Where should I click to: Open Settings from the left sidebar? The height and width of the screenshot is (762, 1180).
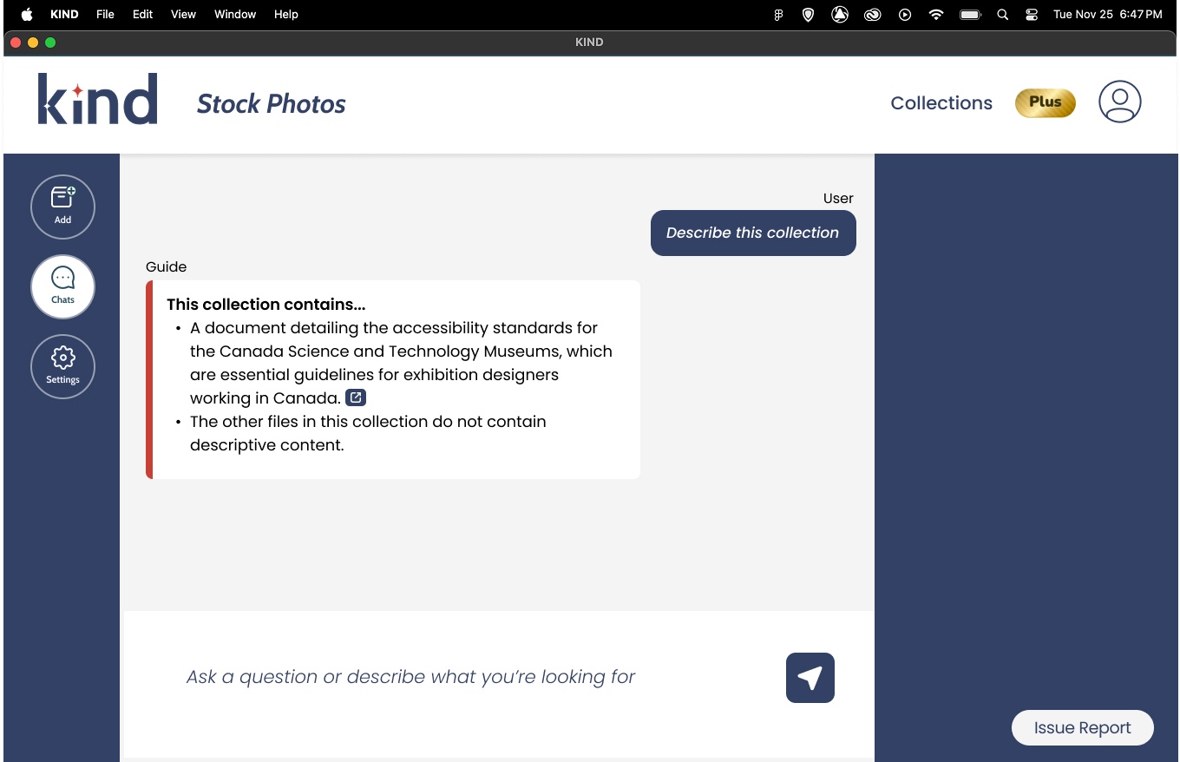coord(62,366)
